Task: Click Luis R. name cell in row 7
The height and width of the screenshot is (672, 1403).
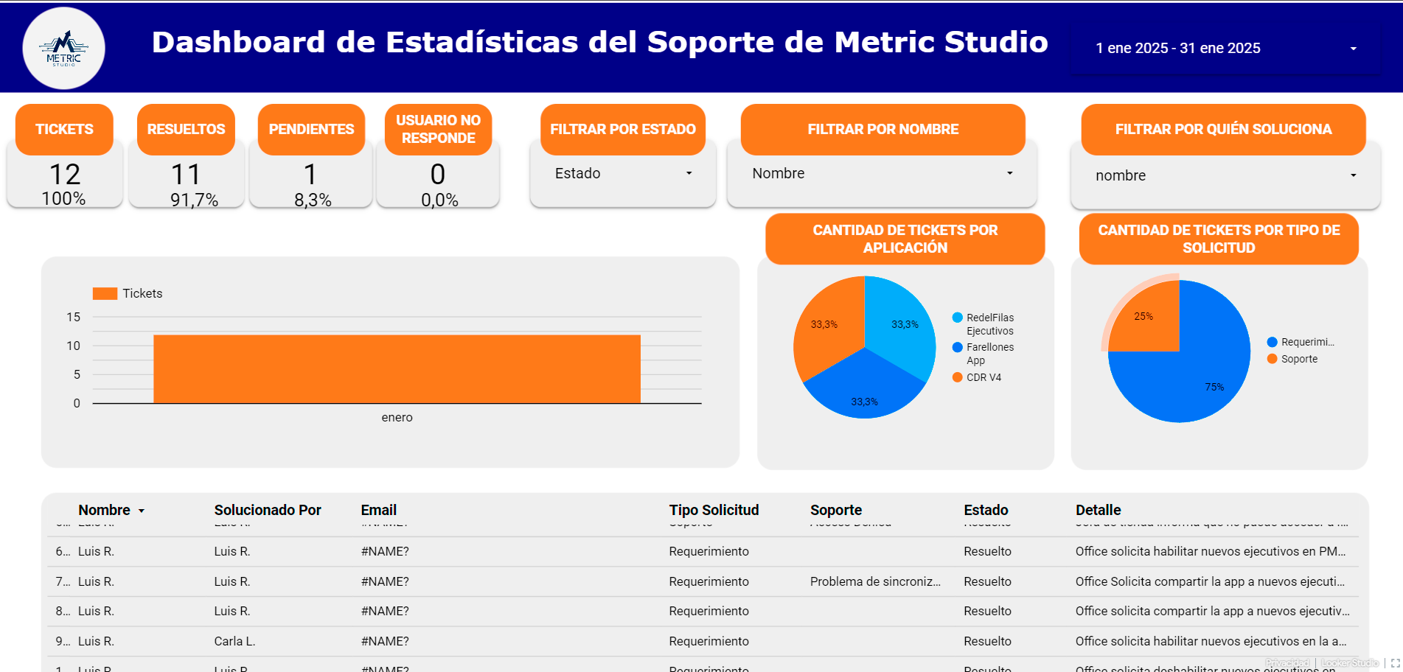Action: (96, 581)
